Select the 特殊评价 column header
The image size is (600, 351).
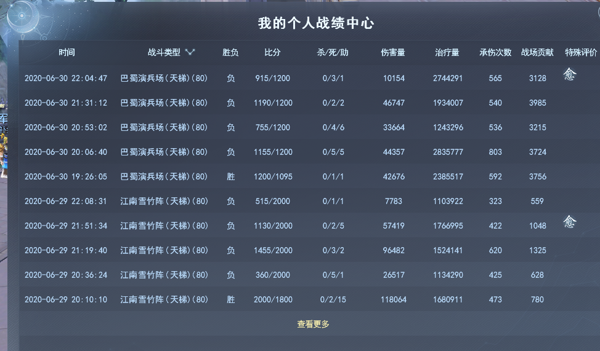tap(581, 52)
